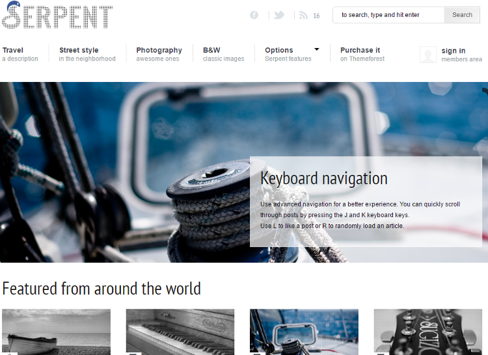Open the boat on beach thumbnail
The image size is (488, 355).
pos(57,332)
